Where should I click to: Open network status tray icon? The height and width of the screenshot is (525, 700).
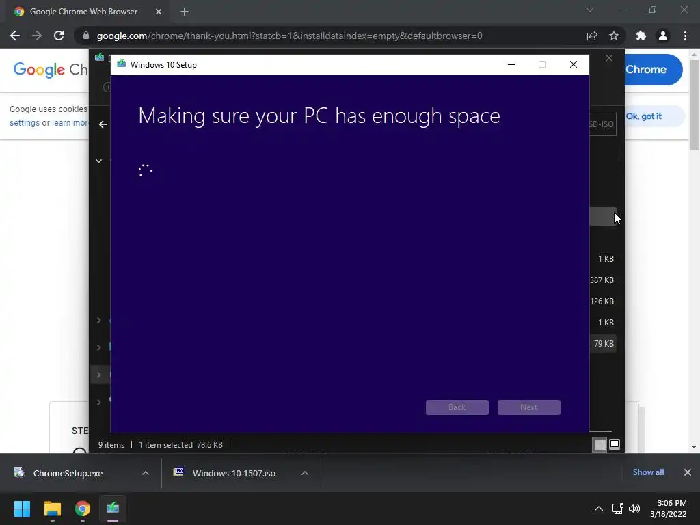618,509
